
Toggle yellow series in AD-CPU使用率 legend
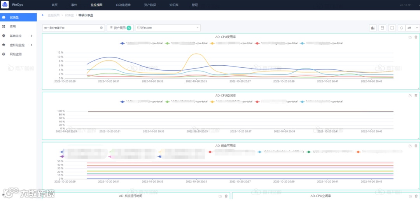[x=231, y=43]
